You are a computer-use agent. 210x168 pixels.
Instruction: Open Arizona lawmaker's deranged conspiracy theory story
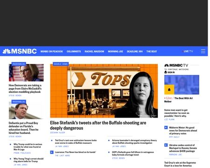[134, 141]
